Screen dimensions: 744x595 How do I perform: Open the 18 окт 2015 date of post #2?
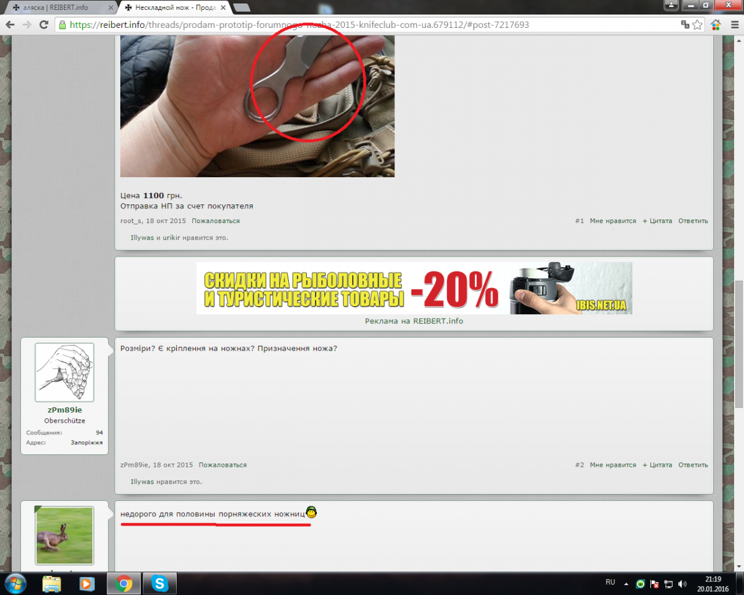[173, 465]
